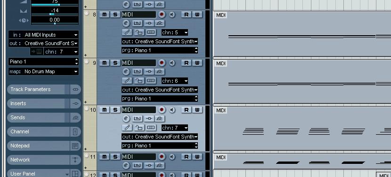
Task: Click the lock icon on track 10
Action: (x=139, y=128)
